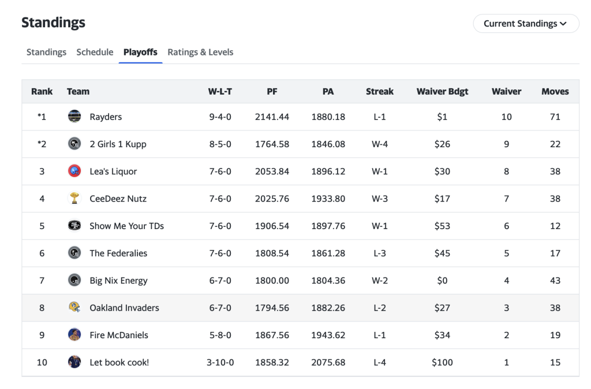Click the Show Me Your TDs logo
The width and height of the screenshot is (591, 389).
pyautogui.click(x=74, y=226)
